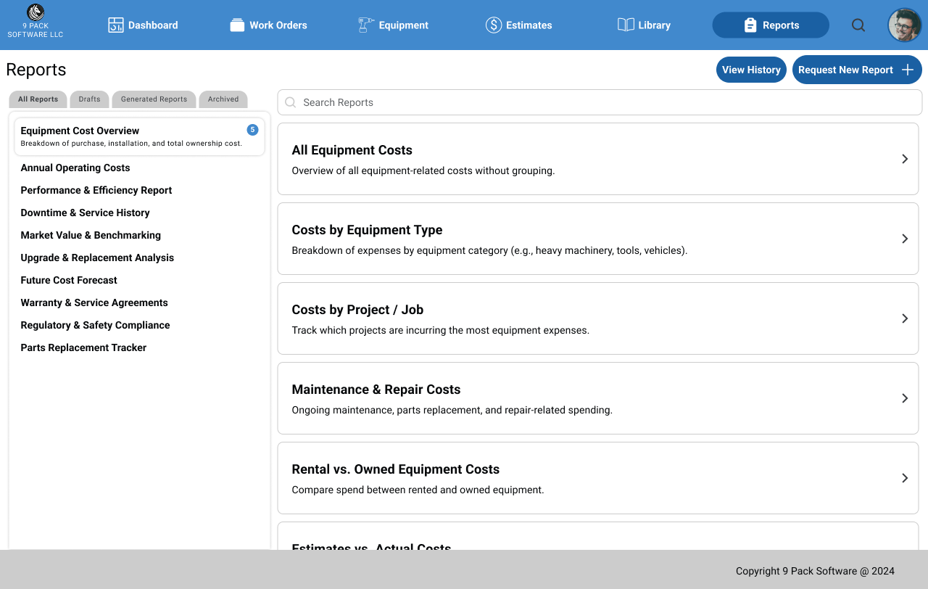Screen dimensions: 928x589
Task: Expand All Equipment Costs chevron
Action: click(905, 159)
